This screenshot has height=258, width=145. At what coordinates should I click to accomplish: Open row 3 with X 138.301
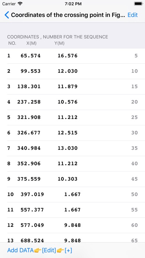coord(72,87)
